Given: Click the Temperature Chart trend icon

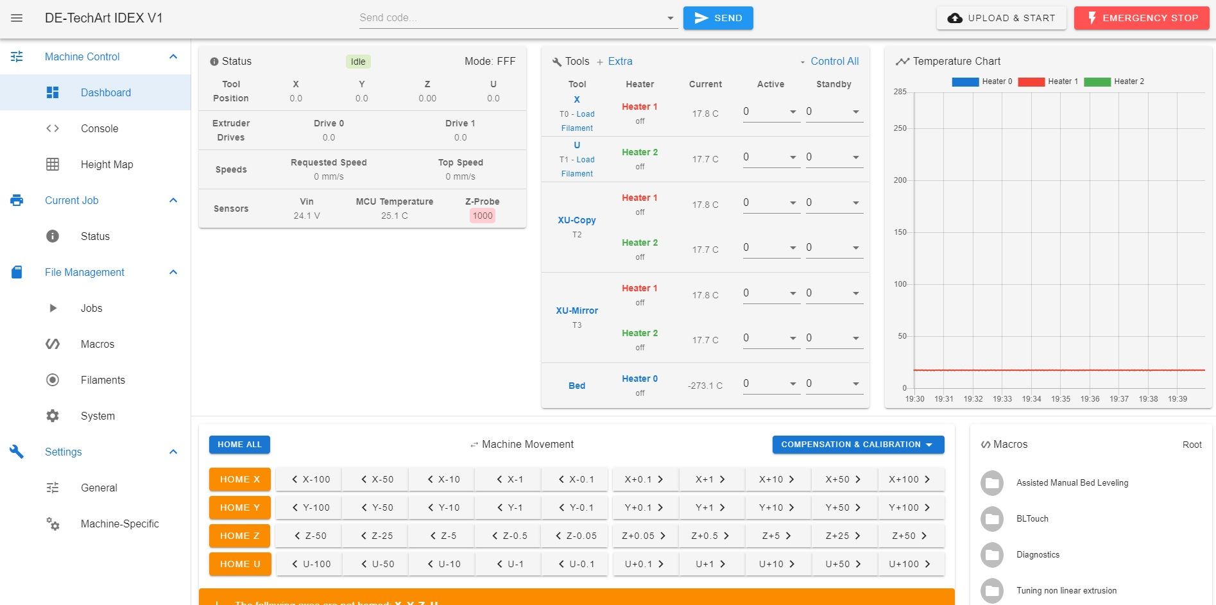Looking at the screenshot, I should pyautogui.click(x=902, y=62).
